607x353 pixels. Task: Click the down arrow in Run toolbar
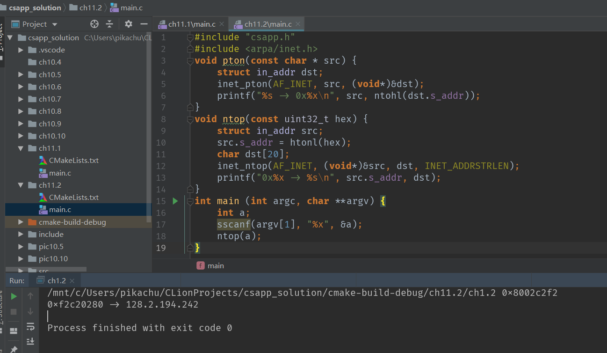pos(30,311)
